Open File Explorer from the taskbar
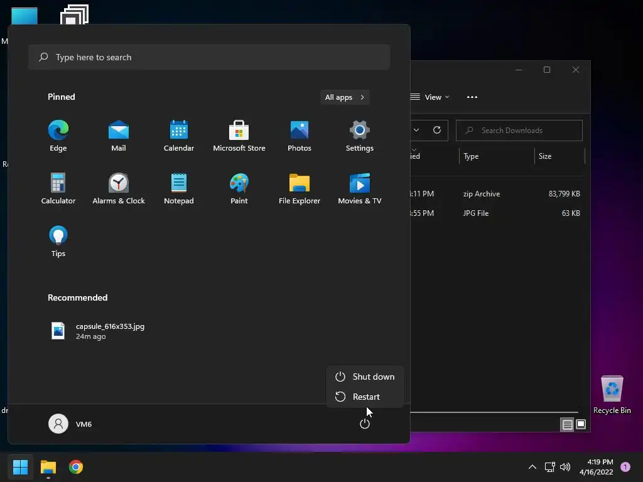Image resolution: width=643 pixels, height=482 pixels. (48, 467)
